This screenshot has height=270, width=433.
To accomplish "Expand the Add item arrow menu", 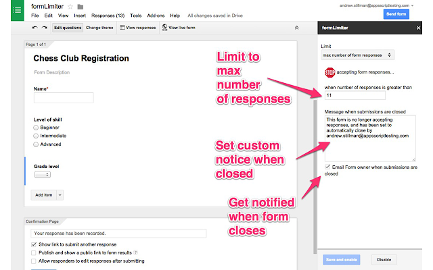I will tap(60, 195).
